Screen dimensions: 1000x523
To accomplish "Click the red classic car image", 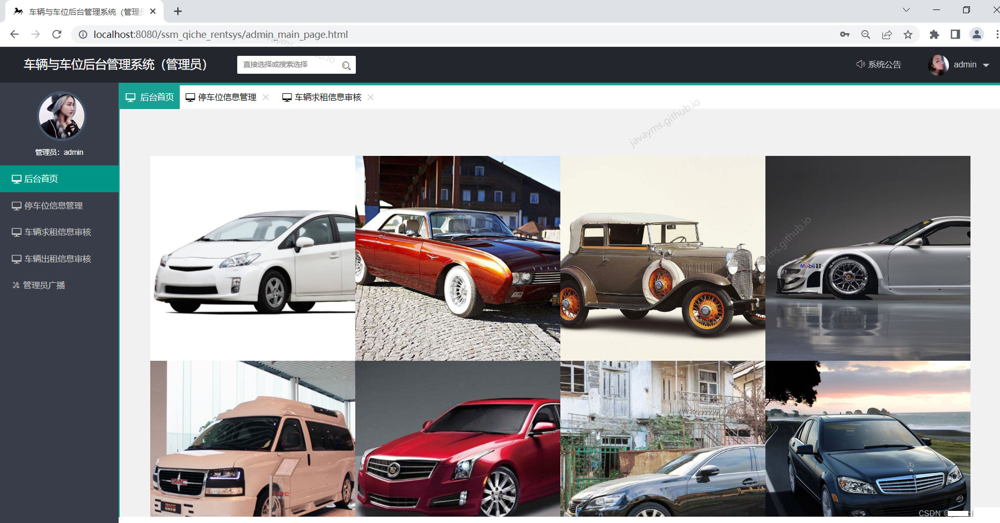I will [x=458, y=258].
